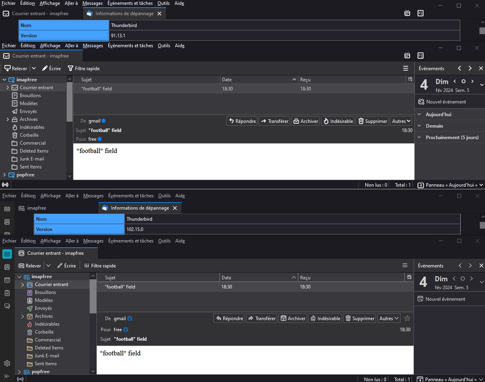This screenshot has height=382, width=485.
Task: Toggle Filtre rapide in the upper window toolbar
Action: point(84,68)
